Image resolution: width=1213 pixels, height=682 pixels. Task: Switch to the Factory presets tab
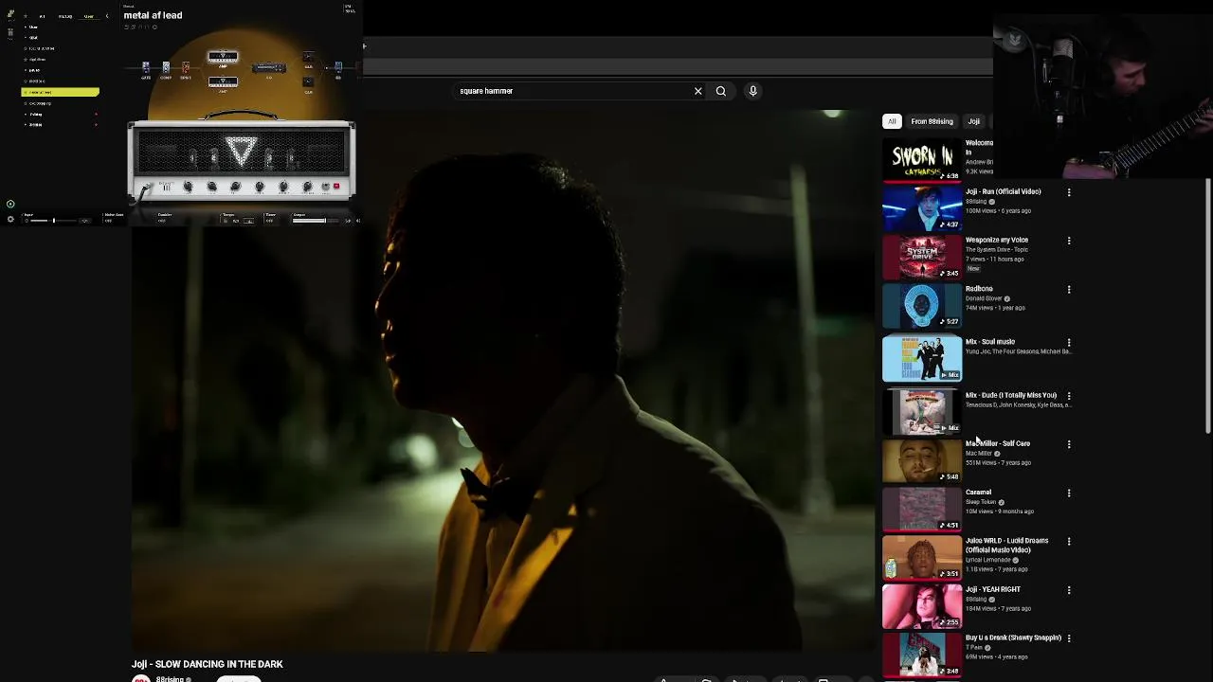pos(65,16)
